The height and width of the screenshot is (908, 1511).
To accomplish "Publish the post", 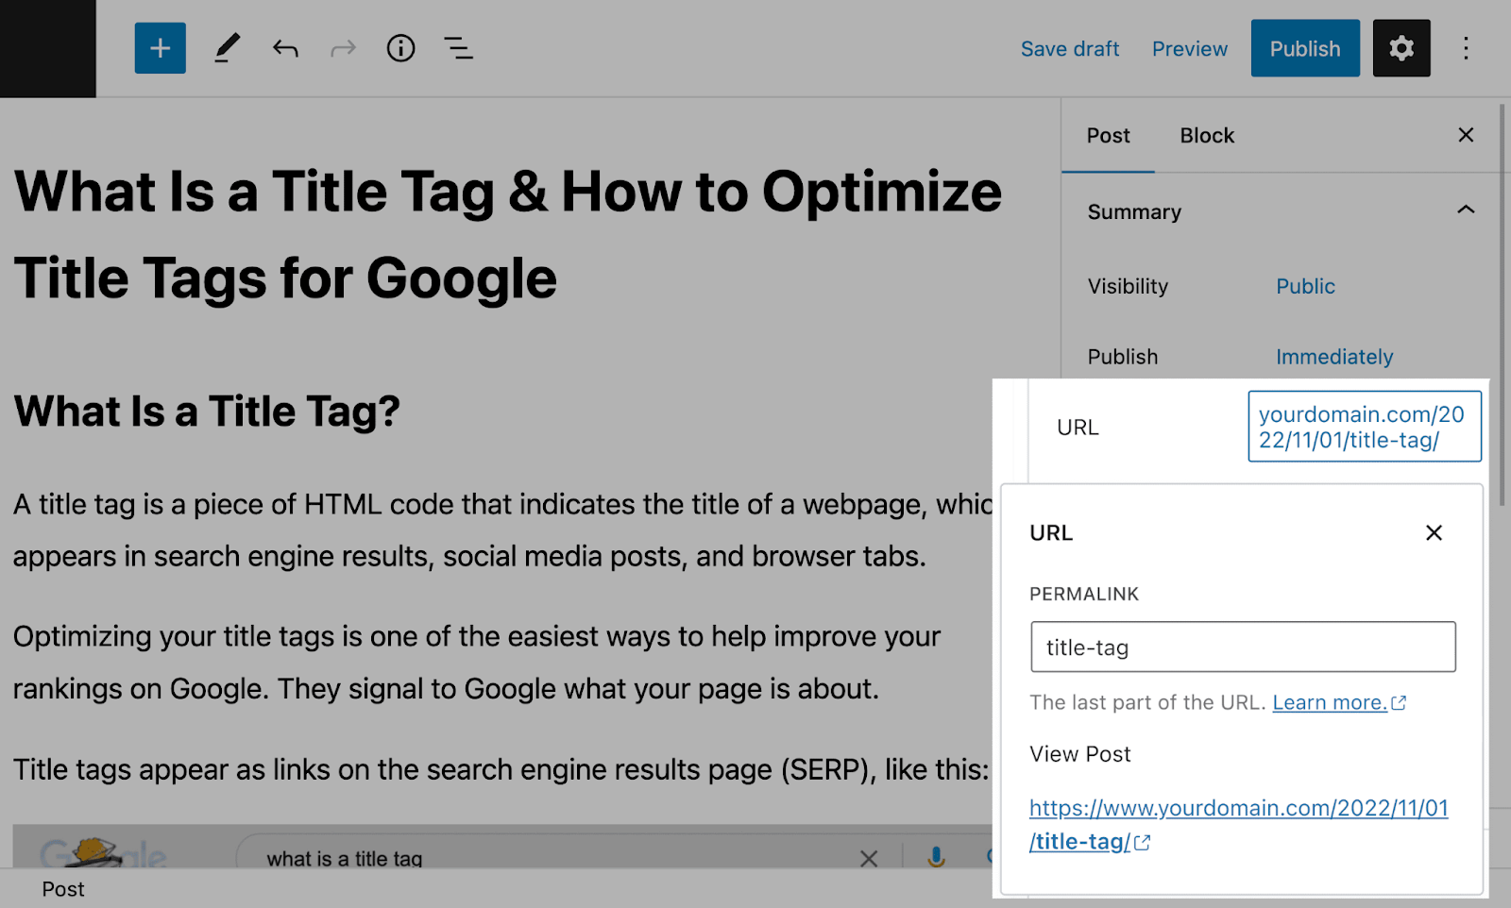I will (1304, 48).
